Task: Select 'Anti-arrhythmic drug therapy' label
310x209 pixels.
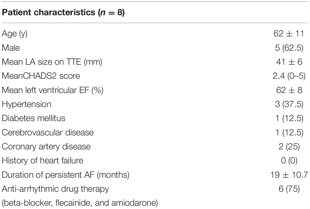Action: point(55,189)
